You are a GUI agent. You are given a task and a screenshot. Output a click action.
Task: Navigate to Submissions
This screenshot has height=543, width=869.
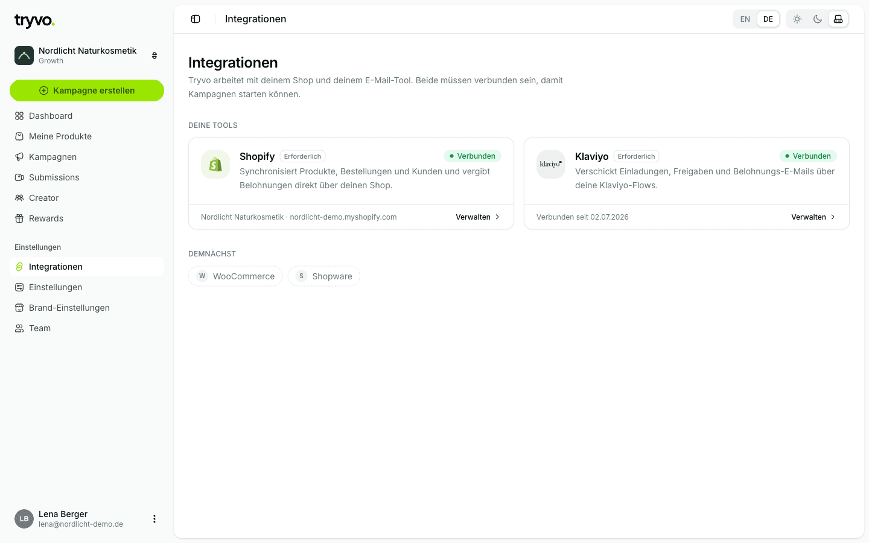click(x=87, y=177)
